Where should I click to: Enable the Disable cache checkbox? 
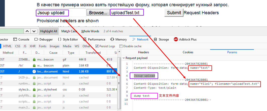point(121,46)
